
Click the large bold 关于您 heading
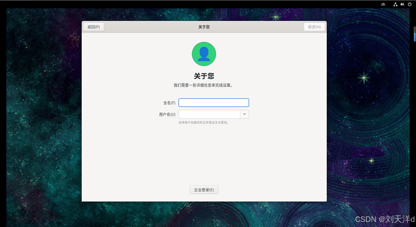[204, 76]
